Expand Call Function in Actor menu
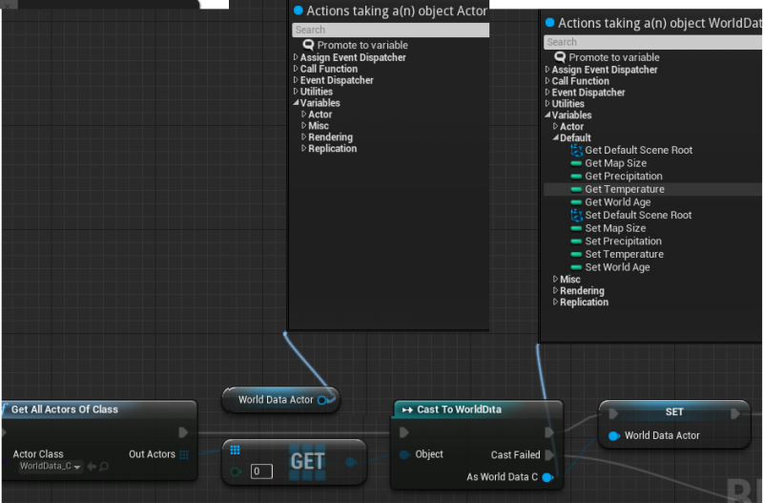763x503 pixels. point(296,69)
